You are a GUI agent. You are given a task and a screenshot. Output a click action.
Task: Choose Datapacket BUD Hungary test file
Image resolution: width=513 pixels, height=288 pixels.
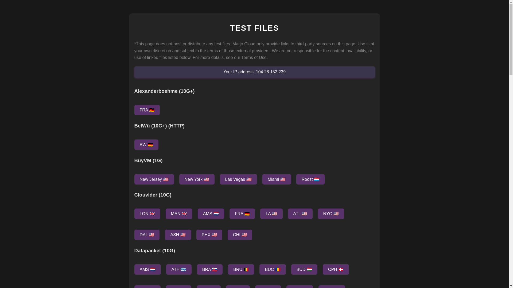click(x=304, y=269)
